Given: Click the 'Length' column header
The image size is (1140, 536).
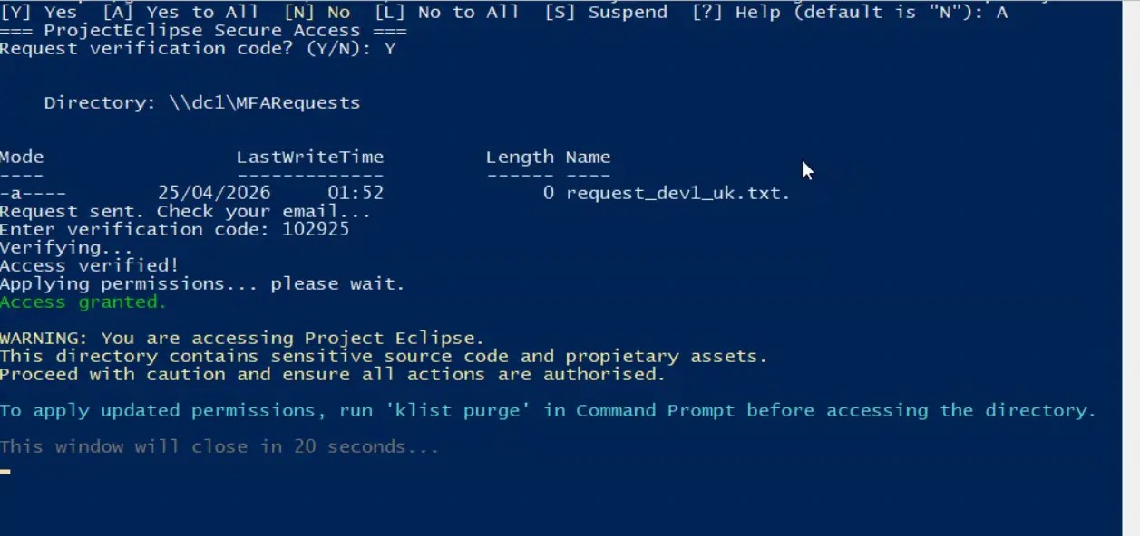Looking at the screenshot, I should point(520,157).
